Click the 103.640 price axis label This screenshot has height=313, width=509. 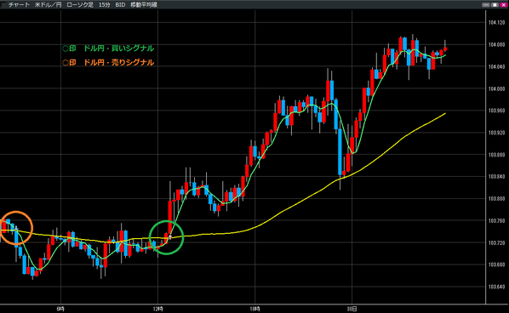497,287
